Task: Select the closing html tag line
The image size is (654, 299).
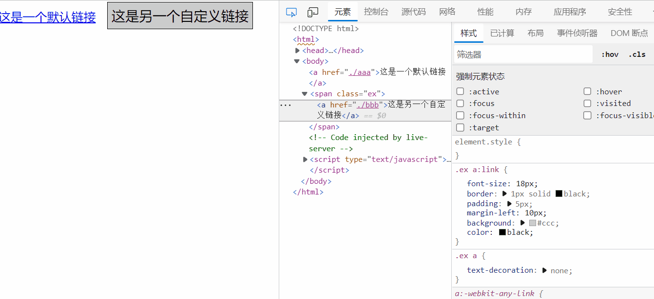Action: click(x=308, y=192)
